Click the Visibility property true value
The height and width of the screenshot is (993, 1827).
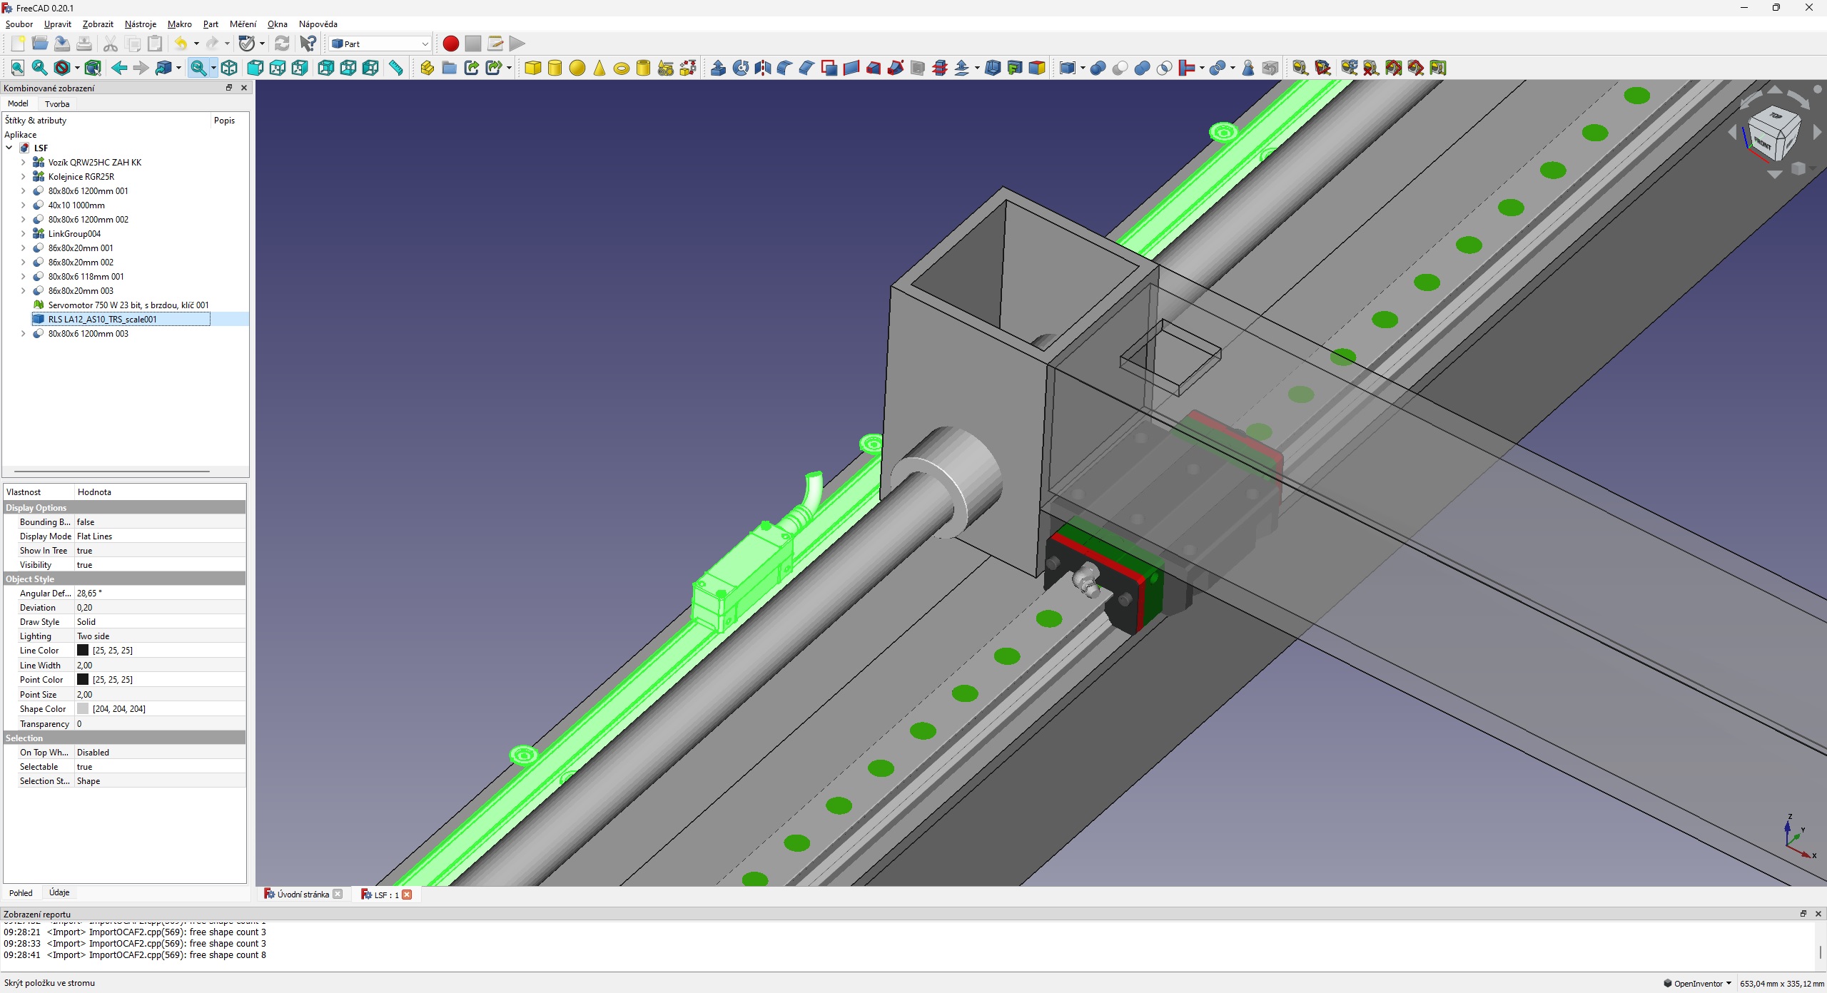click(x=85, y=565)
